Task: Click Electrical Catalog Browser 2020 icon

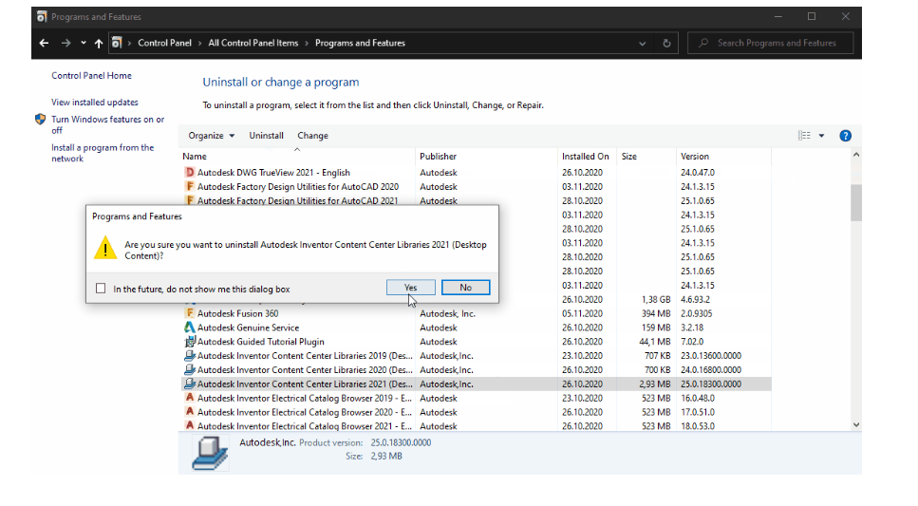Action: [189, 412]
